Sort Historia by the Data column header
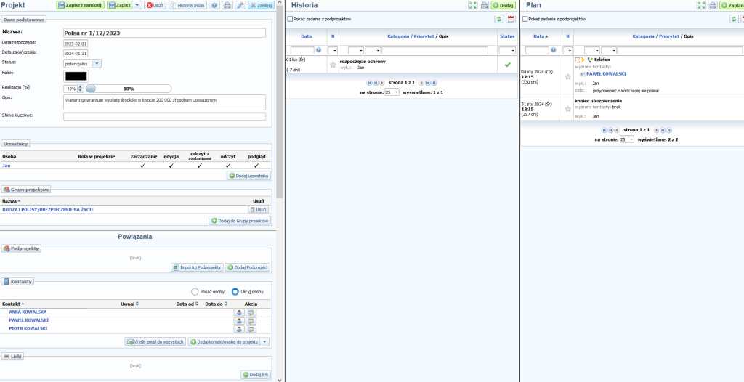The image size is (744, 382). pos(306,36)
